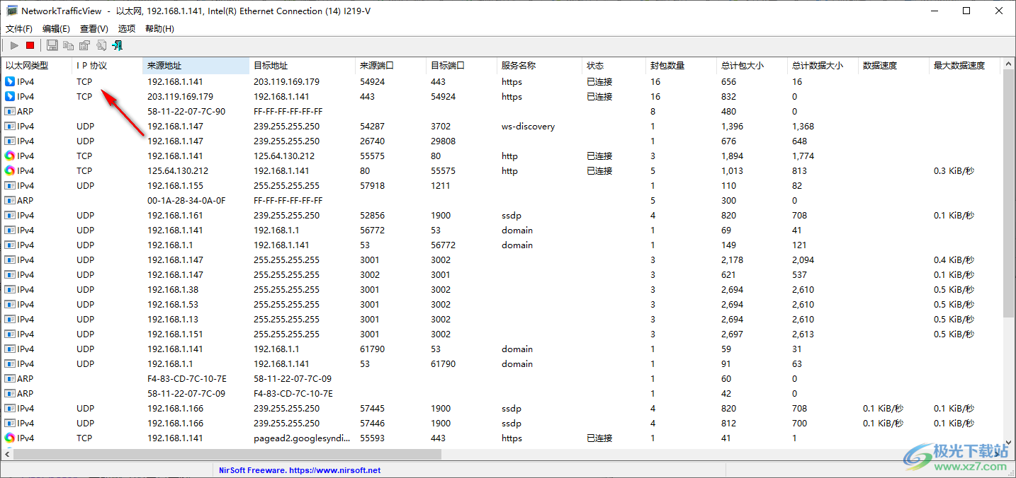Sort by the 来源地址 column header

(x=196, y=66)
